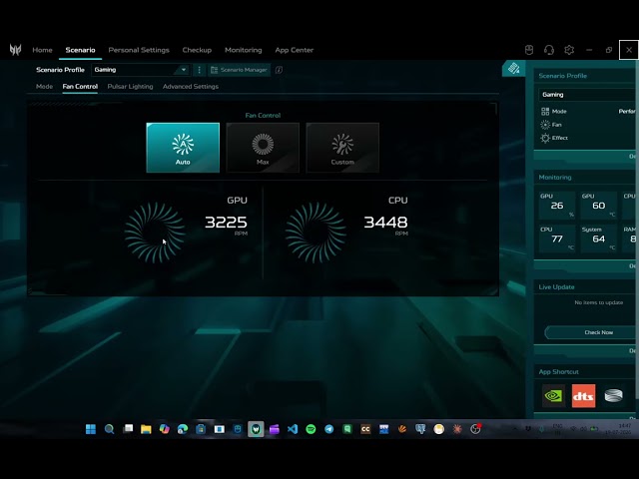The image size is (639, 479).
Task: Click the GPU fan spinner graphic
Action: [155, 233]
